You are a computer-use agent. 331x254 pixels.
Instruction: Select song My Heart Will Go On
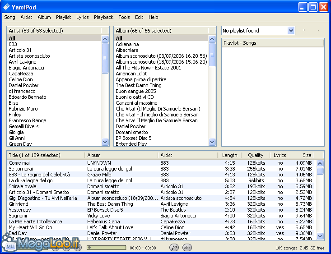161,227
